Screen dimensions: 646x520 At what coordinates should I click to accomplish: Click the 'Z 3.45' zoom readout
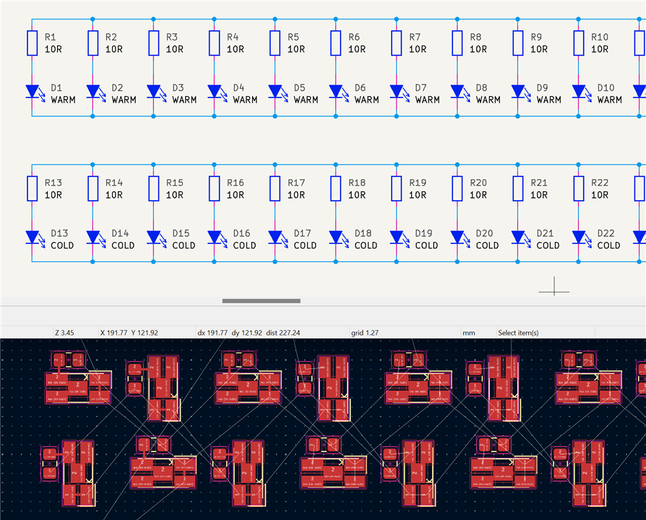click(64, 333)
